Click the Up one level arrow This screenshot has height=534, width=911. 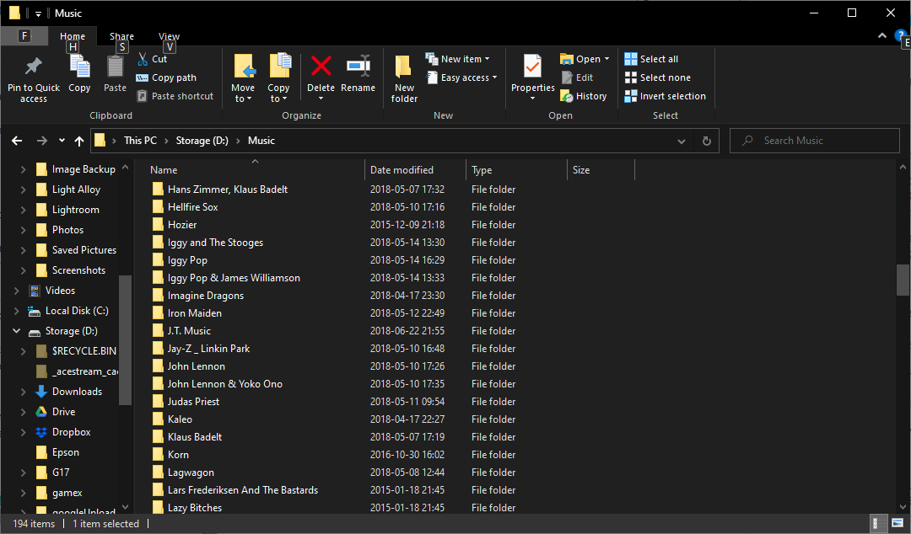click(79, 141)
